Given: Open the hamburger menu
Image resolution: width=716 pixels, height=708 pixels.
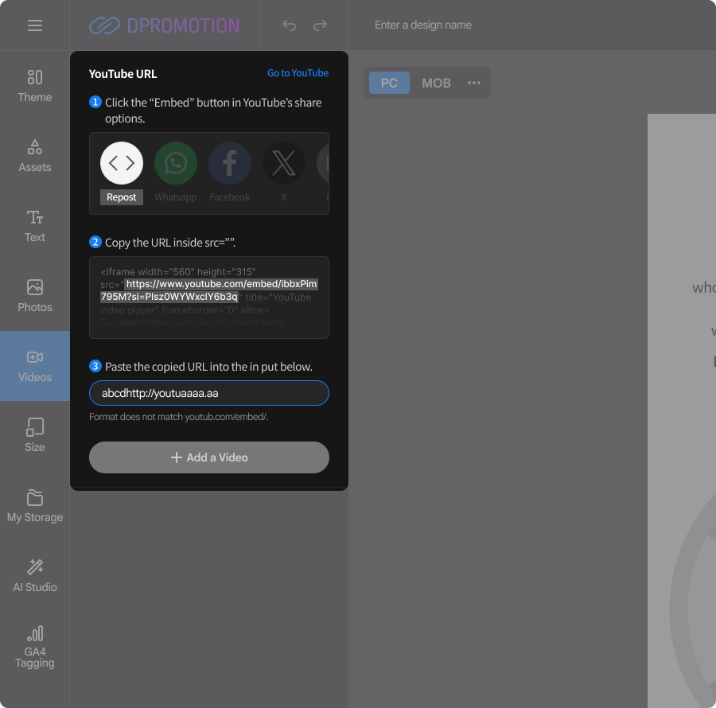Looking at the screenshot, I should pyautogui.click(x=35, y=25).
